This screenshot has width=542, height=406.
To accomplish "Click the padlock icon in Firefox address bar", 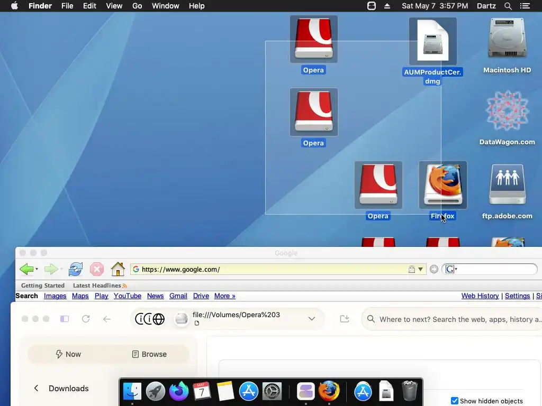I will click(411, 269).
